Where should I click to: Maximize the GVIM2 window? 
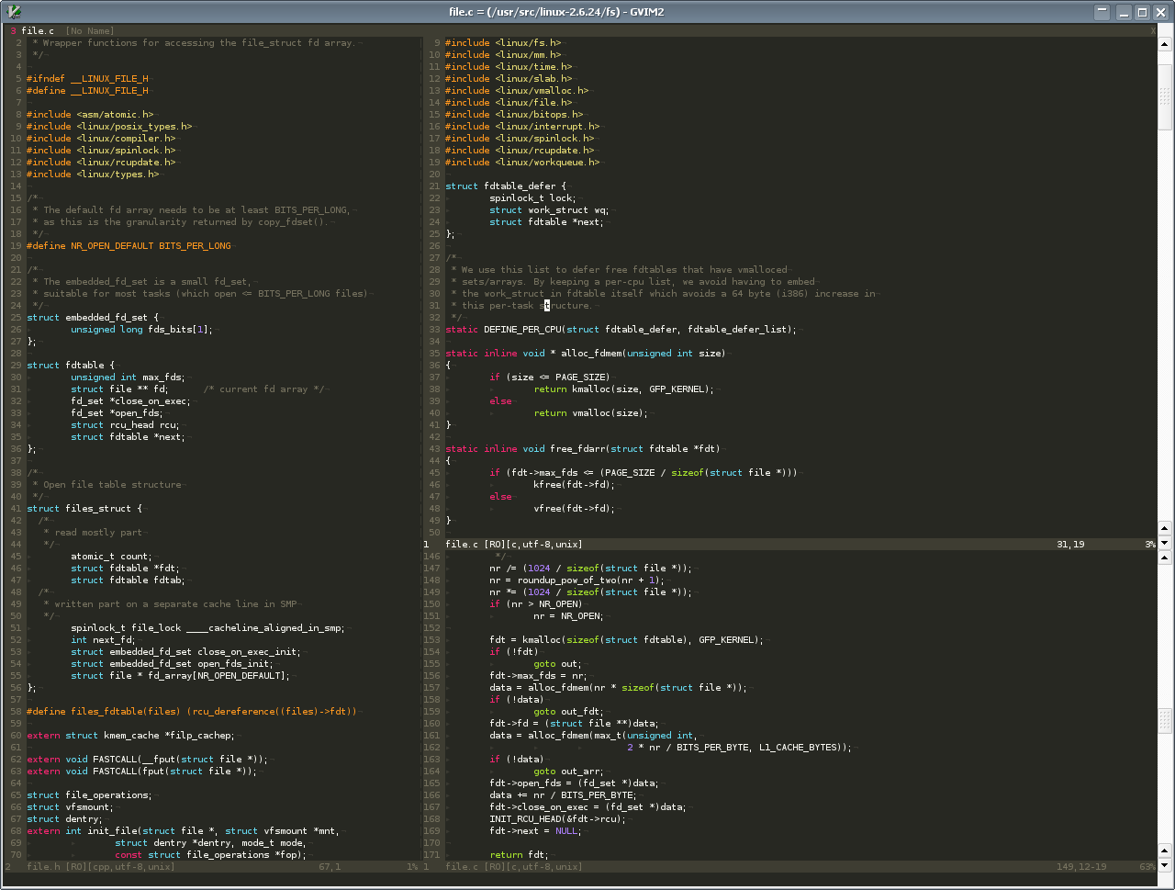point(1142,12)
